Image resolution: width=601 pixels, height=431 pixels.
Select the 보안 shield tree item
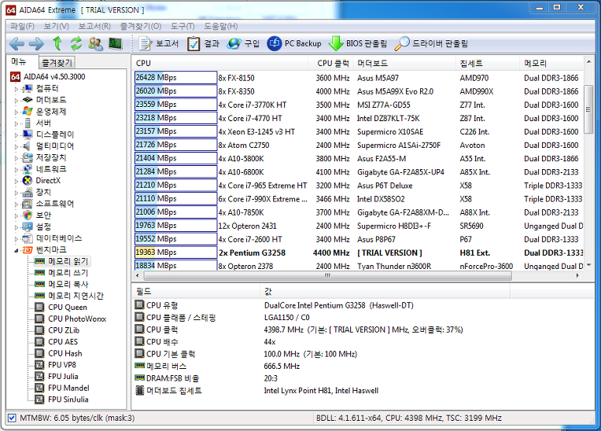(x=43, y=215)
